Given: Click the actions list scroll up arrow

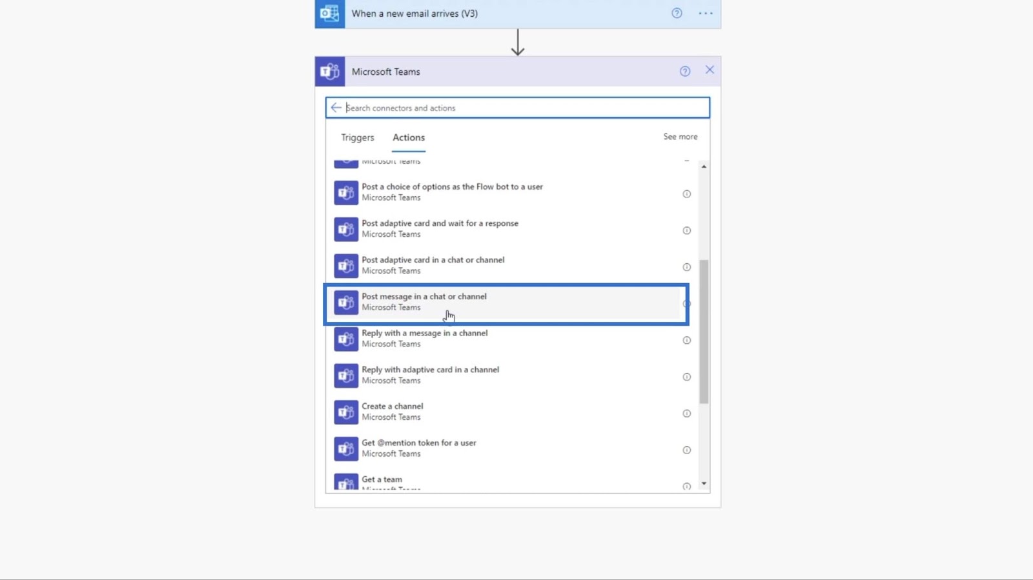Looking at the screenshot, I should pos(704,166).
